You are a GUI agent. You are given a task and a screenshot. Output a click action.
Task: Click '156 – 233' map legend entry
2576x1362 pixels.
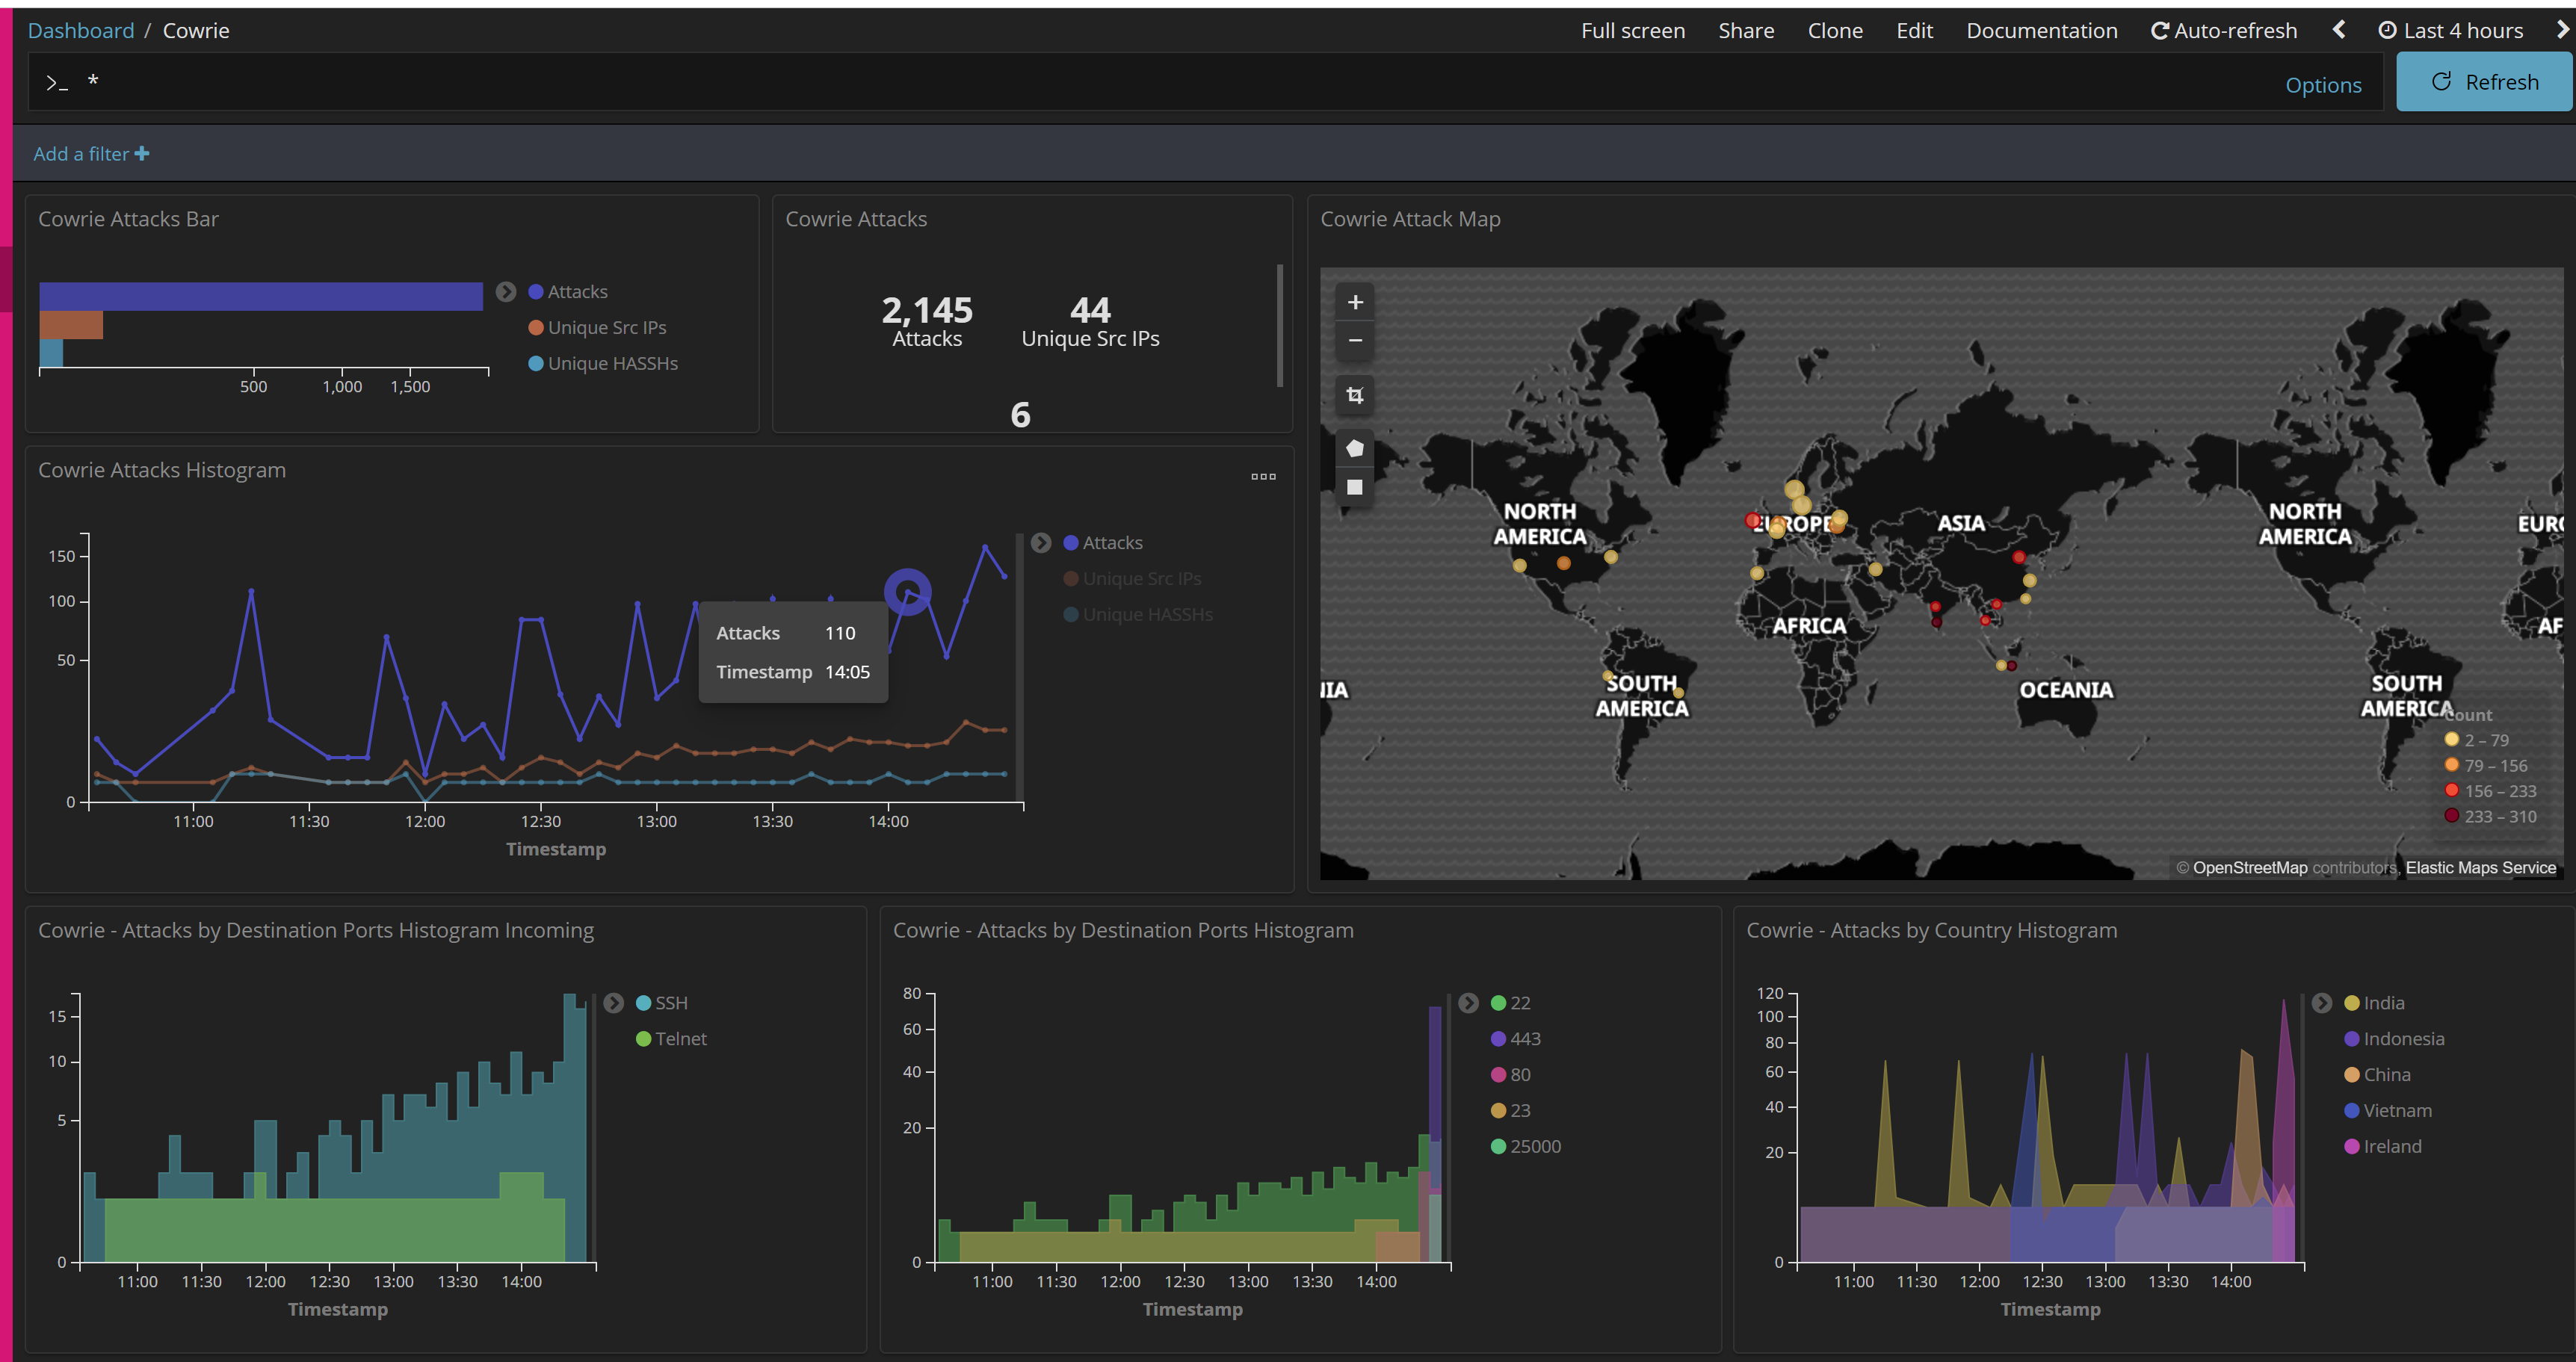coord(2490,791)
